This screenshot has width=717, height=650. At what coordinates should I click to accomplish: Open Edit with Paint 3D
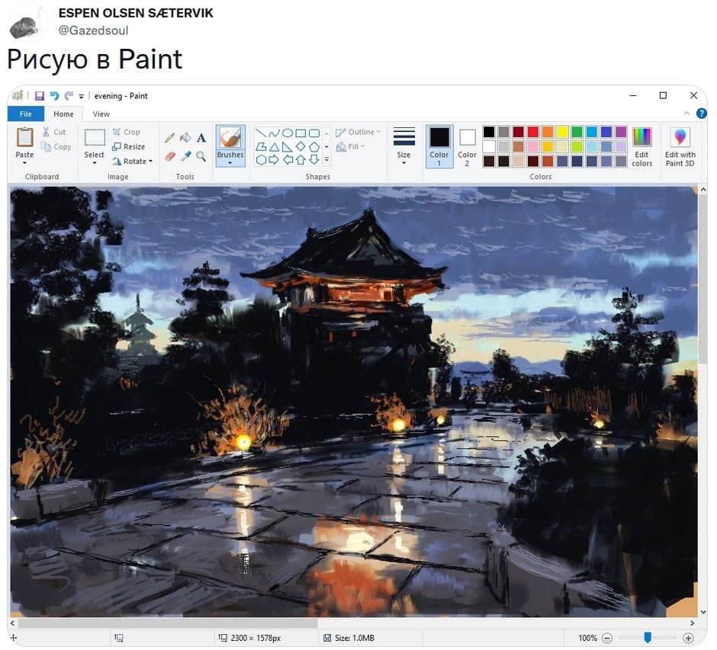[680, 146]
